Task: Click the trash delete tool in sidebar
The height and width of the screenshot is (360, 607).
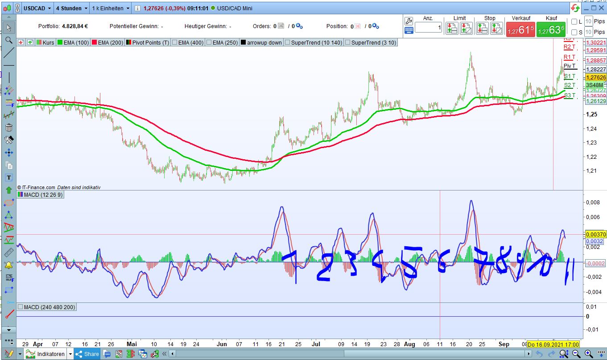Action: click(x=8, y=128)
